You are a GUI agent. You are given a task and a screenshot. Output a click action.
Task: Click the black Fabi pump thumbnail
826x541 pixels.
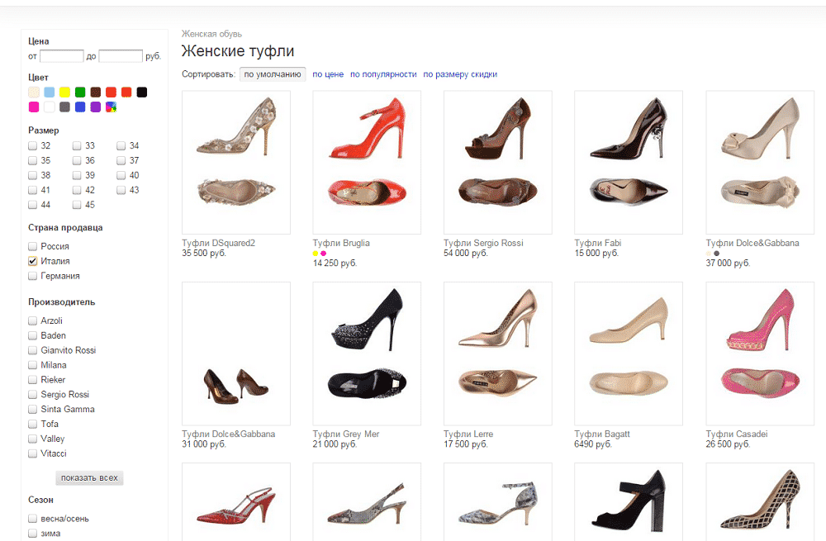pos(629,162)
